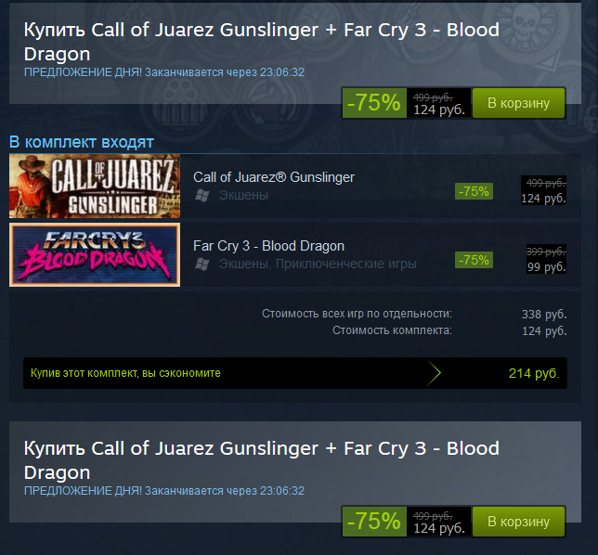The height and width of the screenshot is (555, 598).
Task: Click the "Экшены" genre under Call of Juarez
Action: pos(243,196)
